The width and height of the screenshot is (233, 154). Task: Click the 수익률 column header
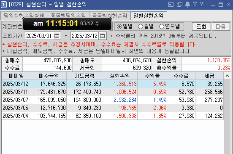pyautogui.click(x=152, y=76)
